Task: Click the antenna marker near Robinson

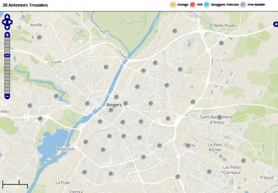Action: [x=86, y=142]
